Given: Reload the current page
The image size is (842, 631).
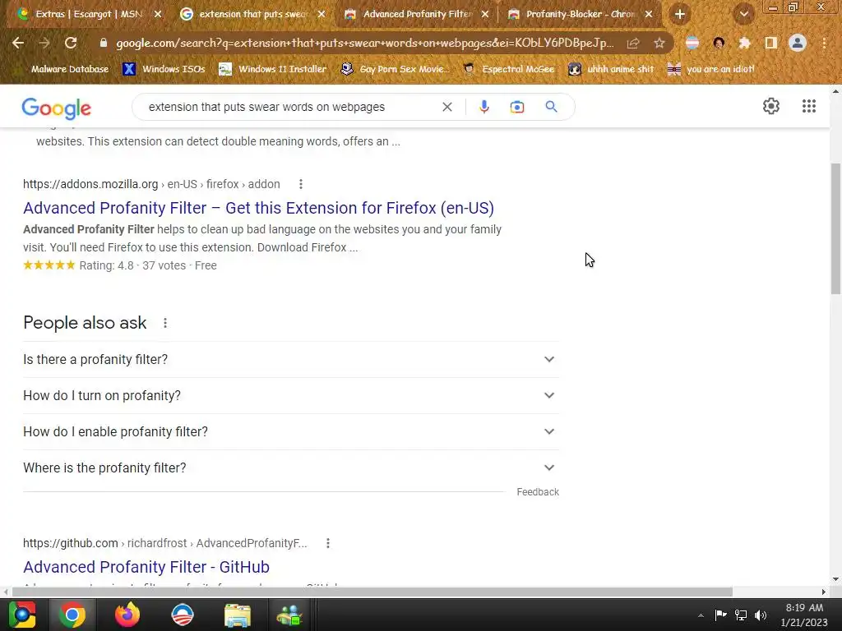Looking at the screenshot, I should click(x=71, y=43).
